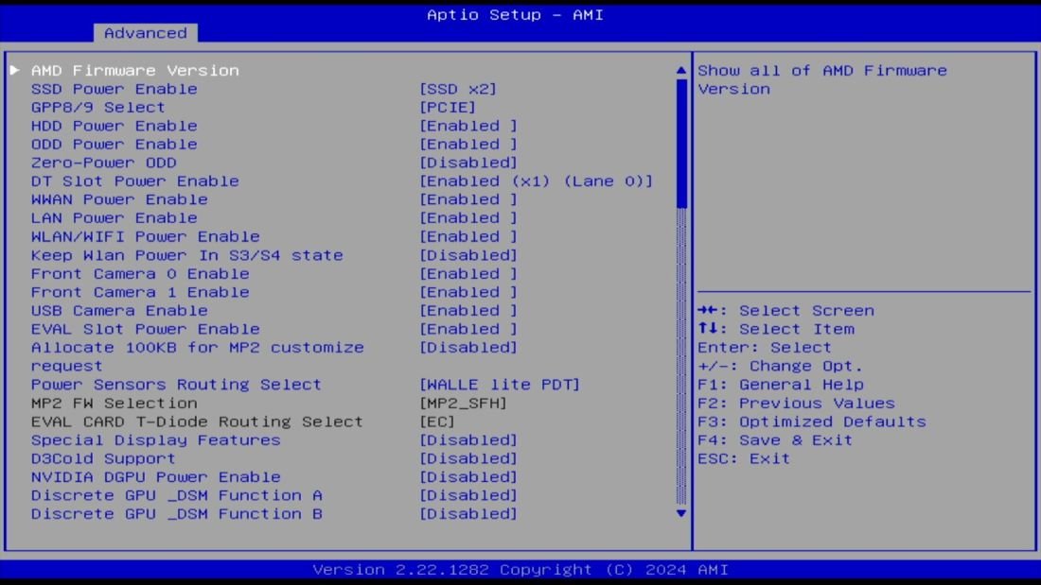
Task: Select DT Slot Power Enable label
Action: pos(134,181)
